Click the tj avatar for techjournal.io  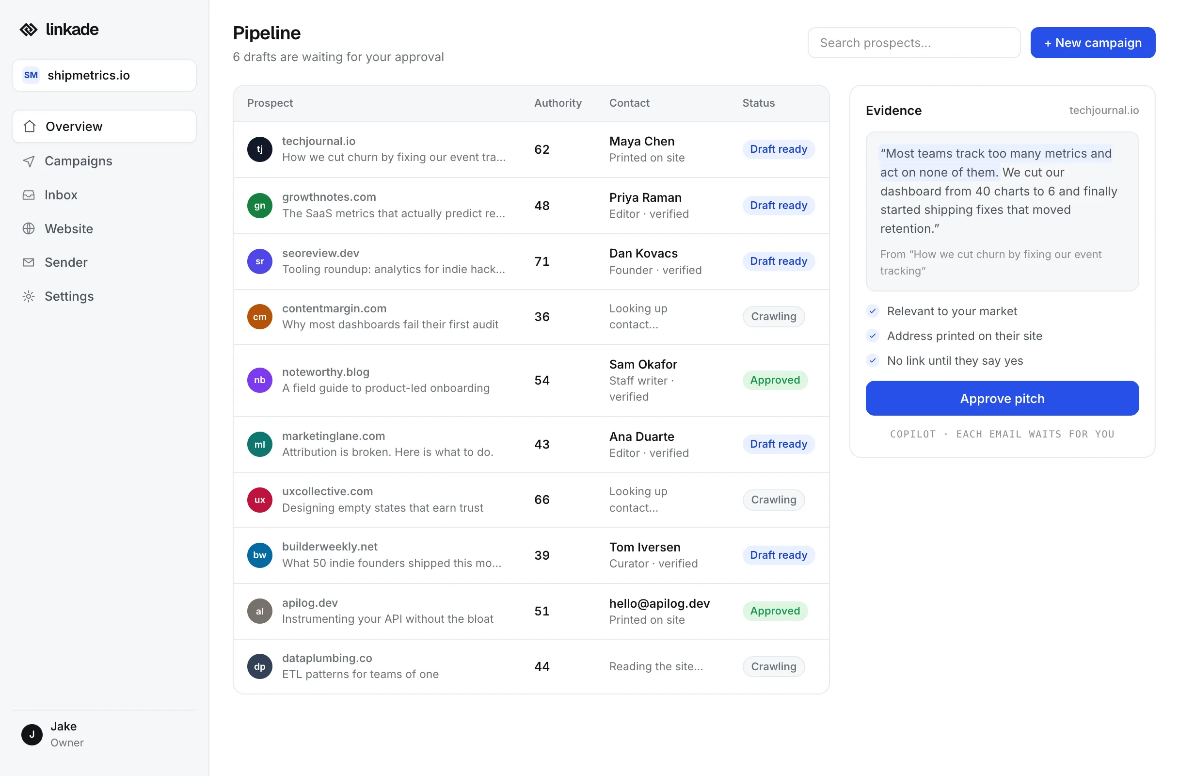pyautogui.click(x=259, y=149)
